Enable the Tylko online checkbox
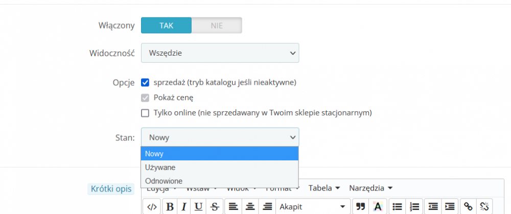Viewport: 511px width, 214px height. click(x=145, y=113)
